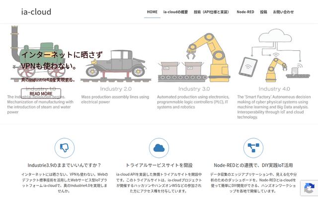The image size is (318, 199).
Task: Open the トライアルサービスサイトを開設 heading
Action: tap(159, 165)
